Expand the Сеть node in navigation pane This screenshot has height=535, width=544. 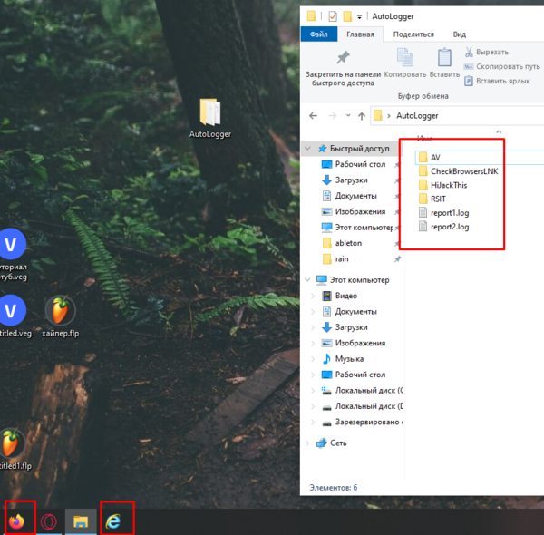[x=309, y=443]
